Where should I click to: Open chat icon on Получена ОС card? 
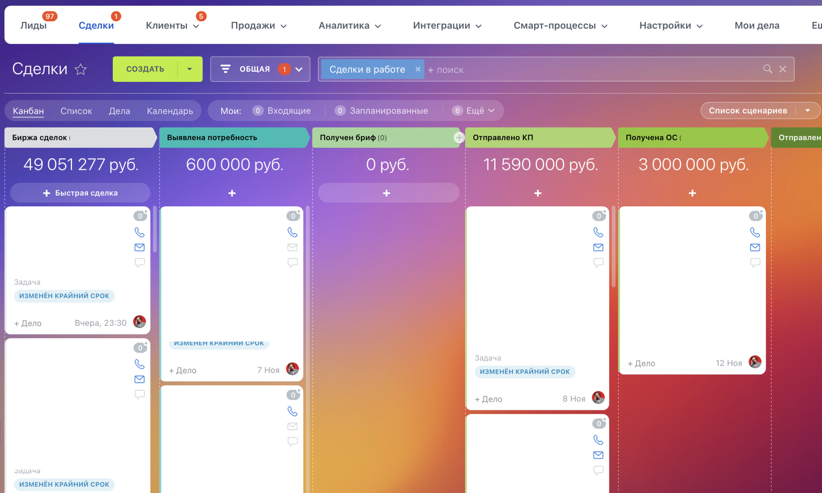pyautogui.click(x=755, y=263)
